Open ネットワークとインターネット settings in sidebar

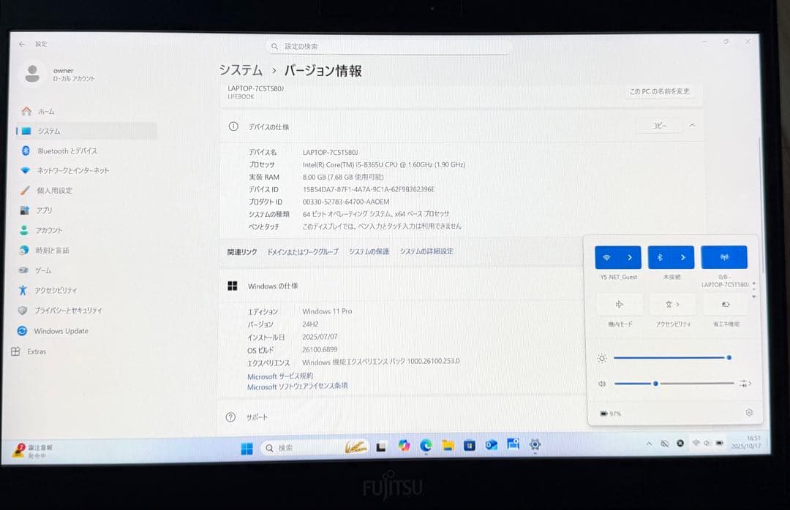(x=66, y=171)
